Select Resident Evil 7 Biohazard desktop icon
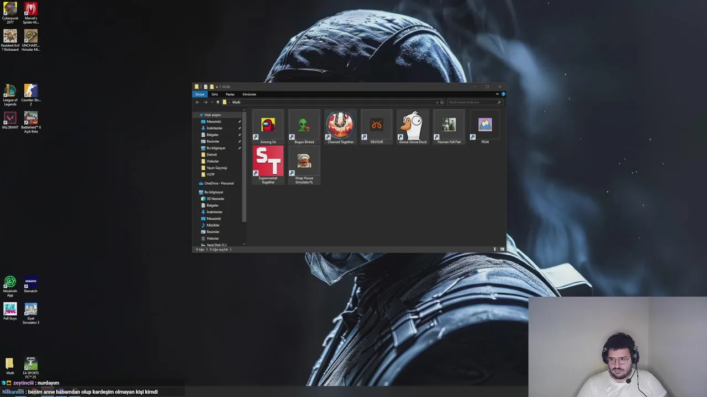 10,40
